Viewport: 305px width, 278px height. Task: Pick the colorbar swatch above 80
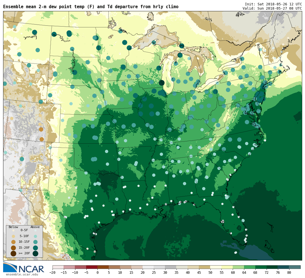pyautogui.click(x=295, y=267)
